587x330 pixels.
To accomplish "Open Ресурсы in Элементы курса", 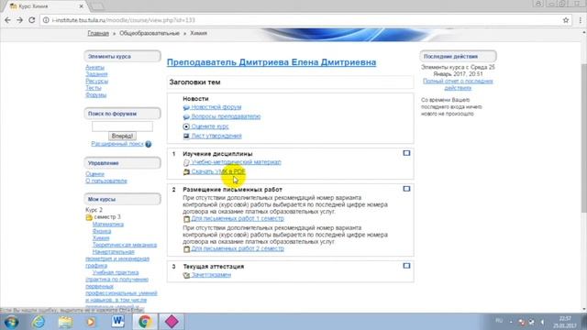I will pyautogui.click(x=96, y=82).
